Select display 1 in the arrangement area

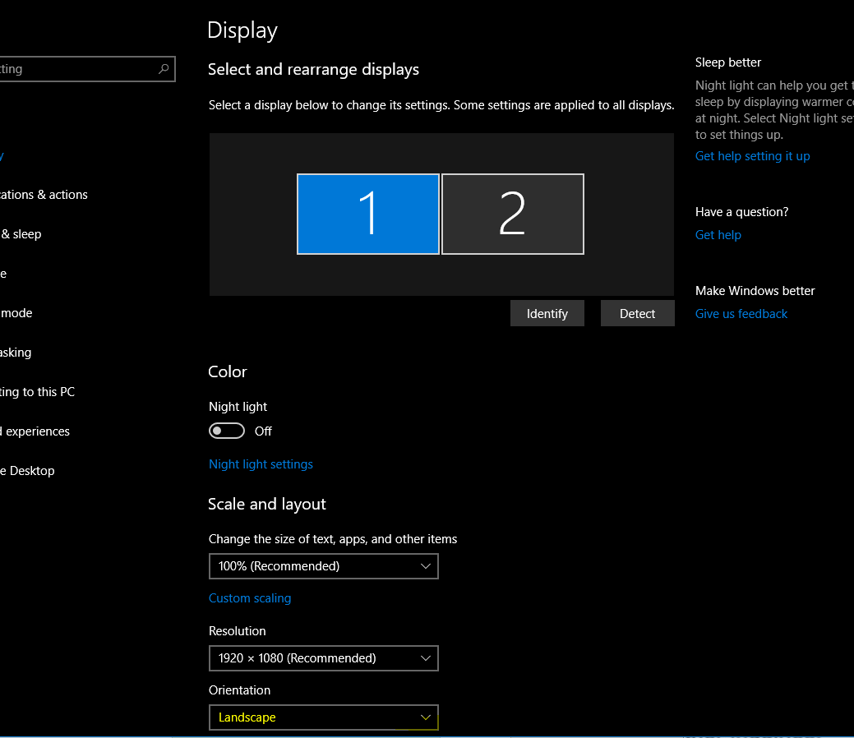tap(368, 214)
